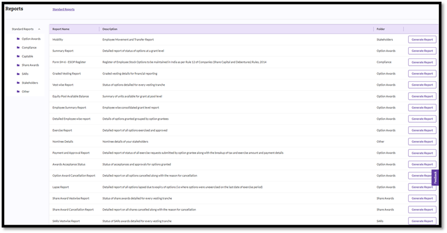Select the Option Award Cancellation Report name
The image size is (447, 233).
[74, 176]
